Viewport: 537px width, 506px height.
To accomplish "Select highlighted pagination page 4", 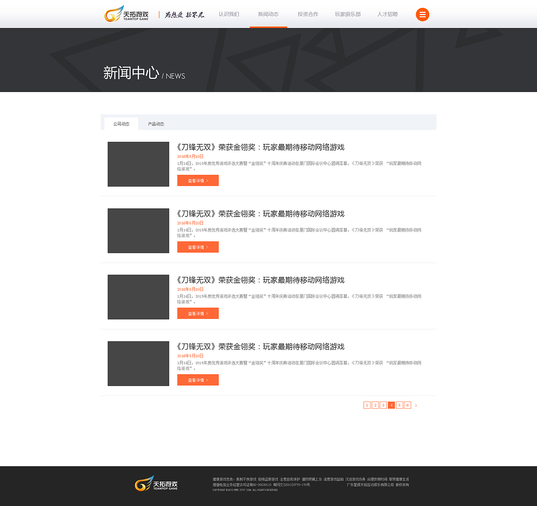I will click(x=391, y=405).
